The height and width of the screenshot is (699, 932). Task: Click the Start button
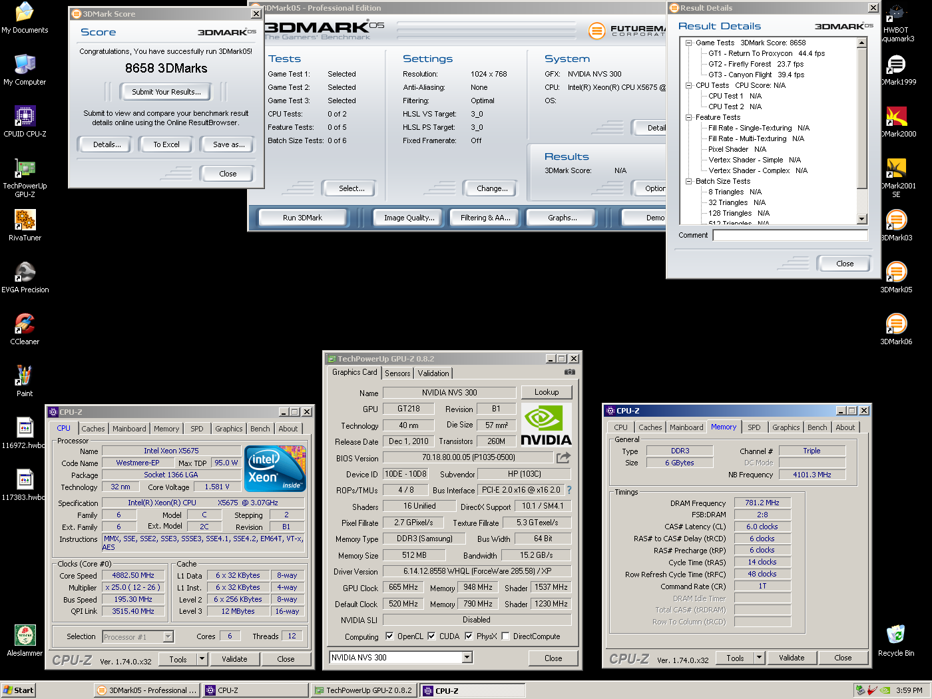pos(18,690)
